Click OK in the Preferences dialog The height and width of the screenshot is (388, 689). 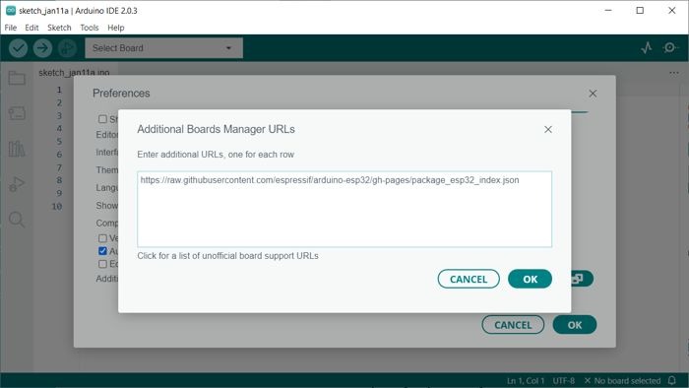coord(575,325)
